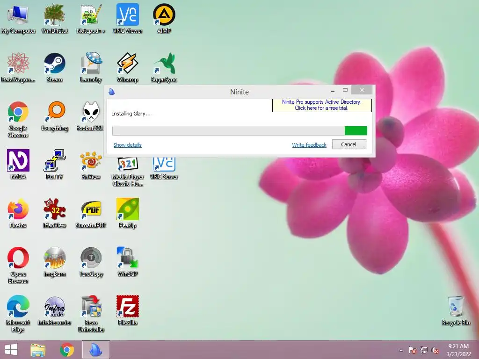Launch foobar2000 desktop icon
Image resolution: width=479 pixels, height=359 pixels.
(90, 116)
